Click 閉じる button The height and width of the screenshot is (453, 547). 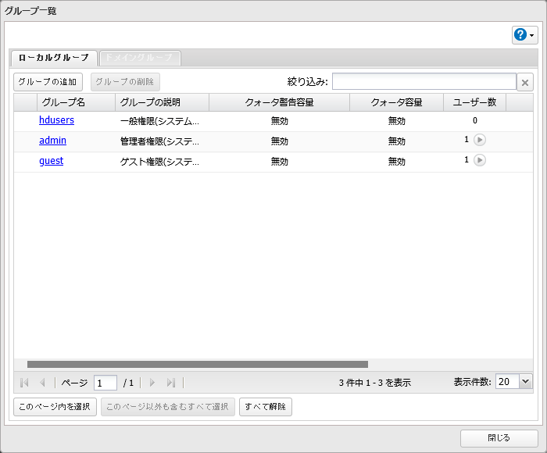[499, 438]
